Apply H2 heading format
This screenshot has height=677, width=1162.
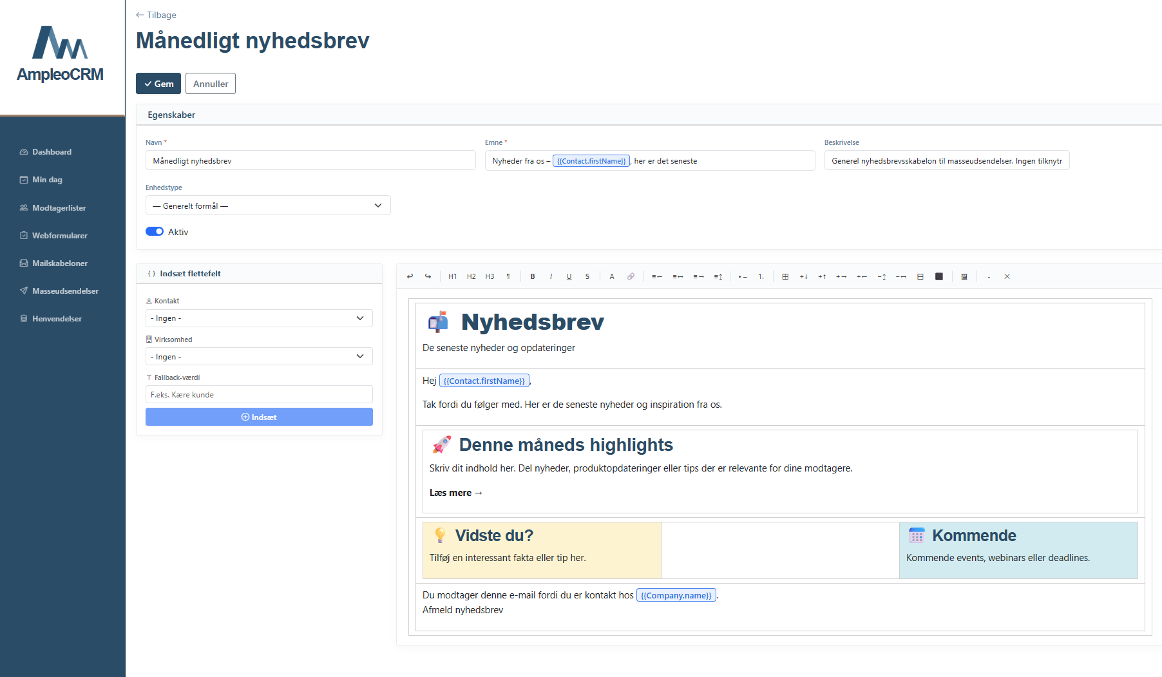coord(471,276)
